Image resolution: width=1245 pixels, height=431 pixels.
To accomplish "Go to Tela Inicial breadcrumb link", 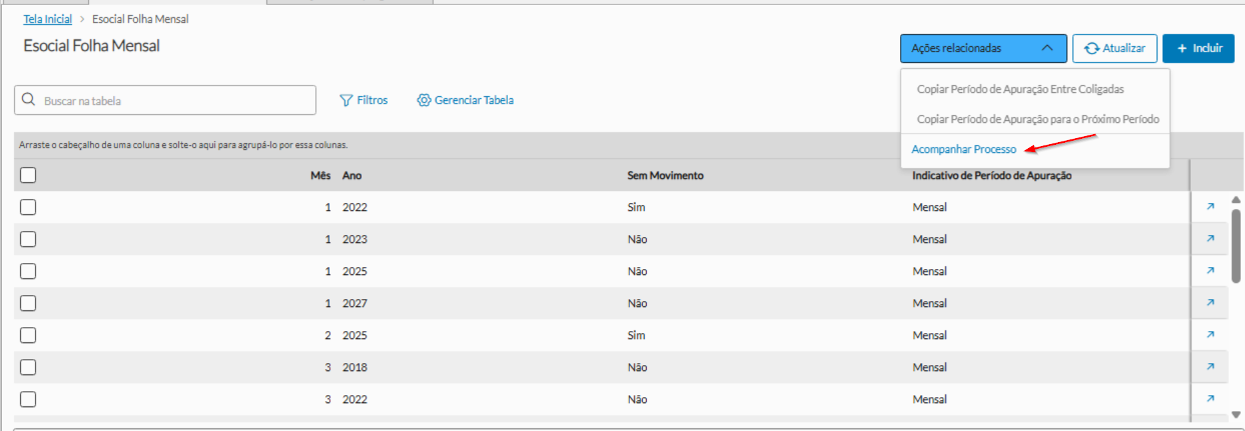I will pos(47,19).
